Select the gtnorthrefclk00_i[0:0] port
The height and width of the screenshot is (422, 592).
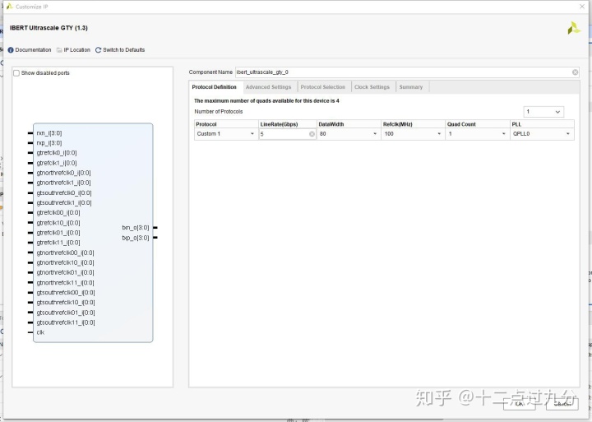[65, 253]
